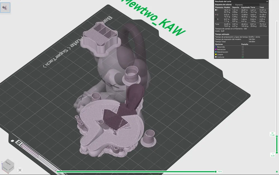This screenshot has height=175, width=279.
Task: Click the camera reset view icon
Action: click(x=20, y=170)
